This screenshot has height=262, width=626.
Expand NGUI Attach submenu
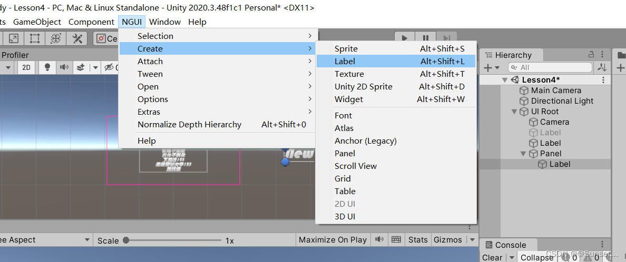click(218, 62)
